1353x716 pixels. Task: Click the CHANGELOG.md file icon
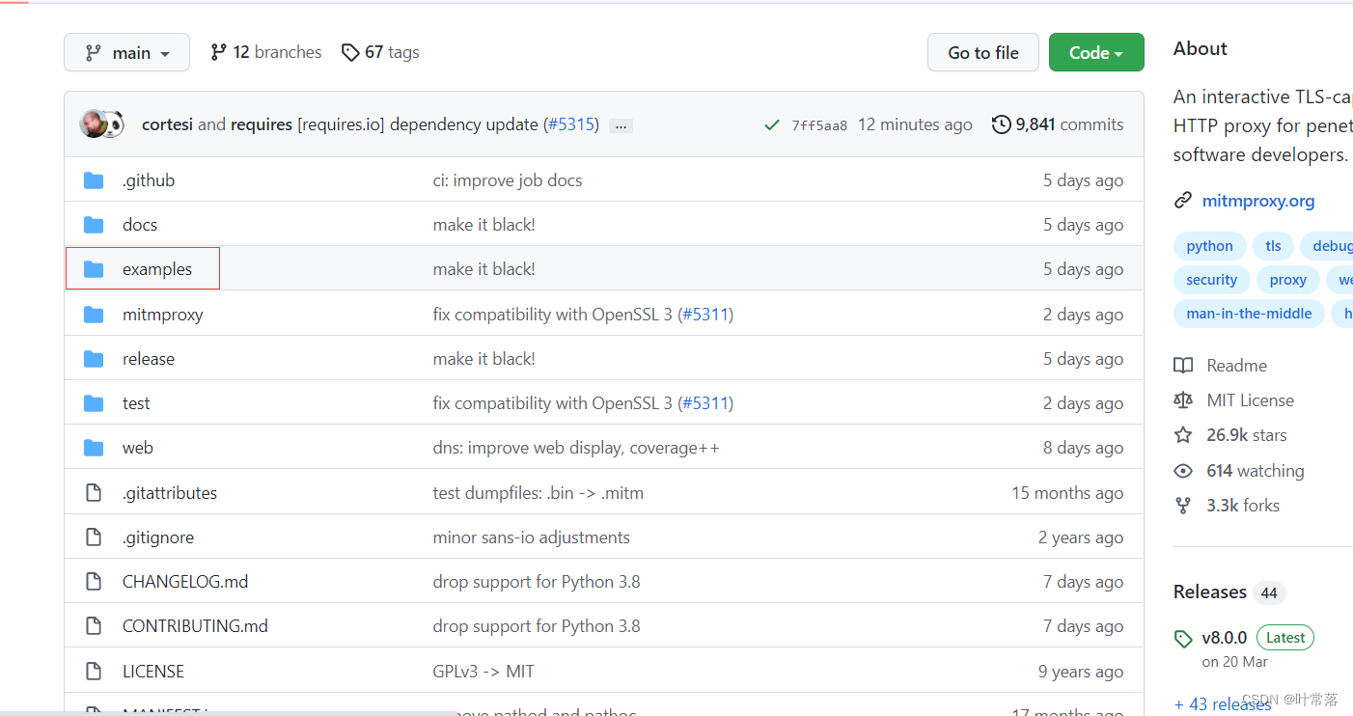pos(94,582)
